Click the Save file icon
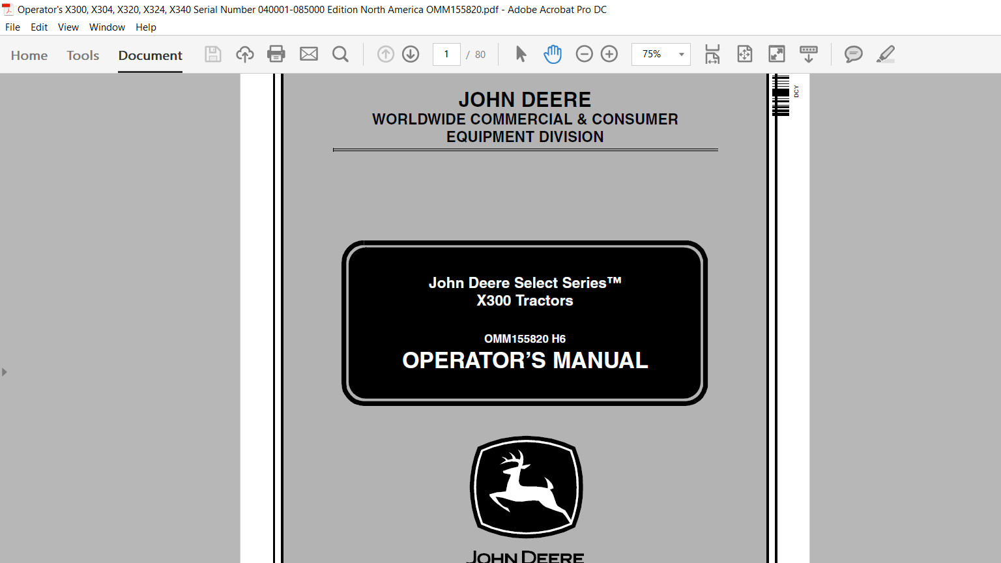The image size is (1001, 563). coord(213,54)
